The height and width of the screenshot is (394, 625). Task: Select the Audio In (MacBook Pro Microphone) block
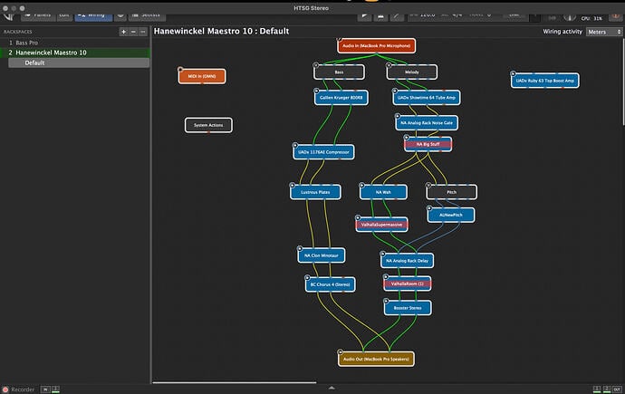(x=376, y=46)
